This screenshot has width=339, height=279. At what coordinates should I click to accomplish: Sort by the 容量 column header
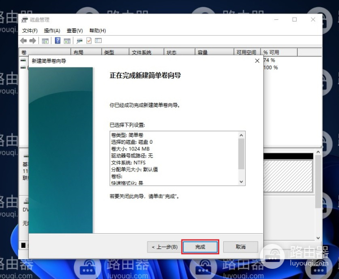214,53
